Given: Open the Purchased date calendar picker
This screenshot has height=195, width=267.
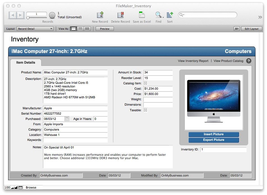Looking at the screenshot, I should (67, 119).
